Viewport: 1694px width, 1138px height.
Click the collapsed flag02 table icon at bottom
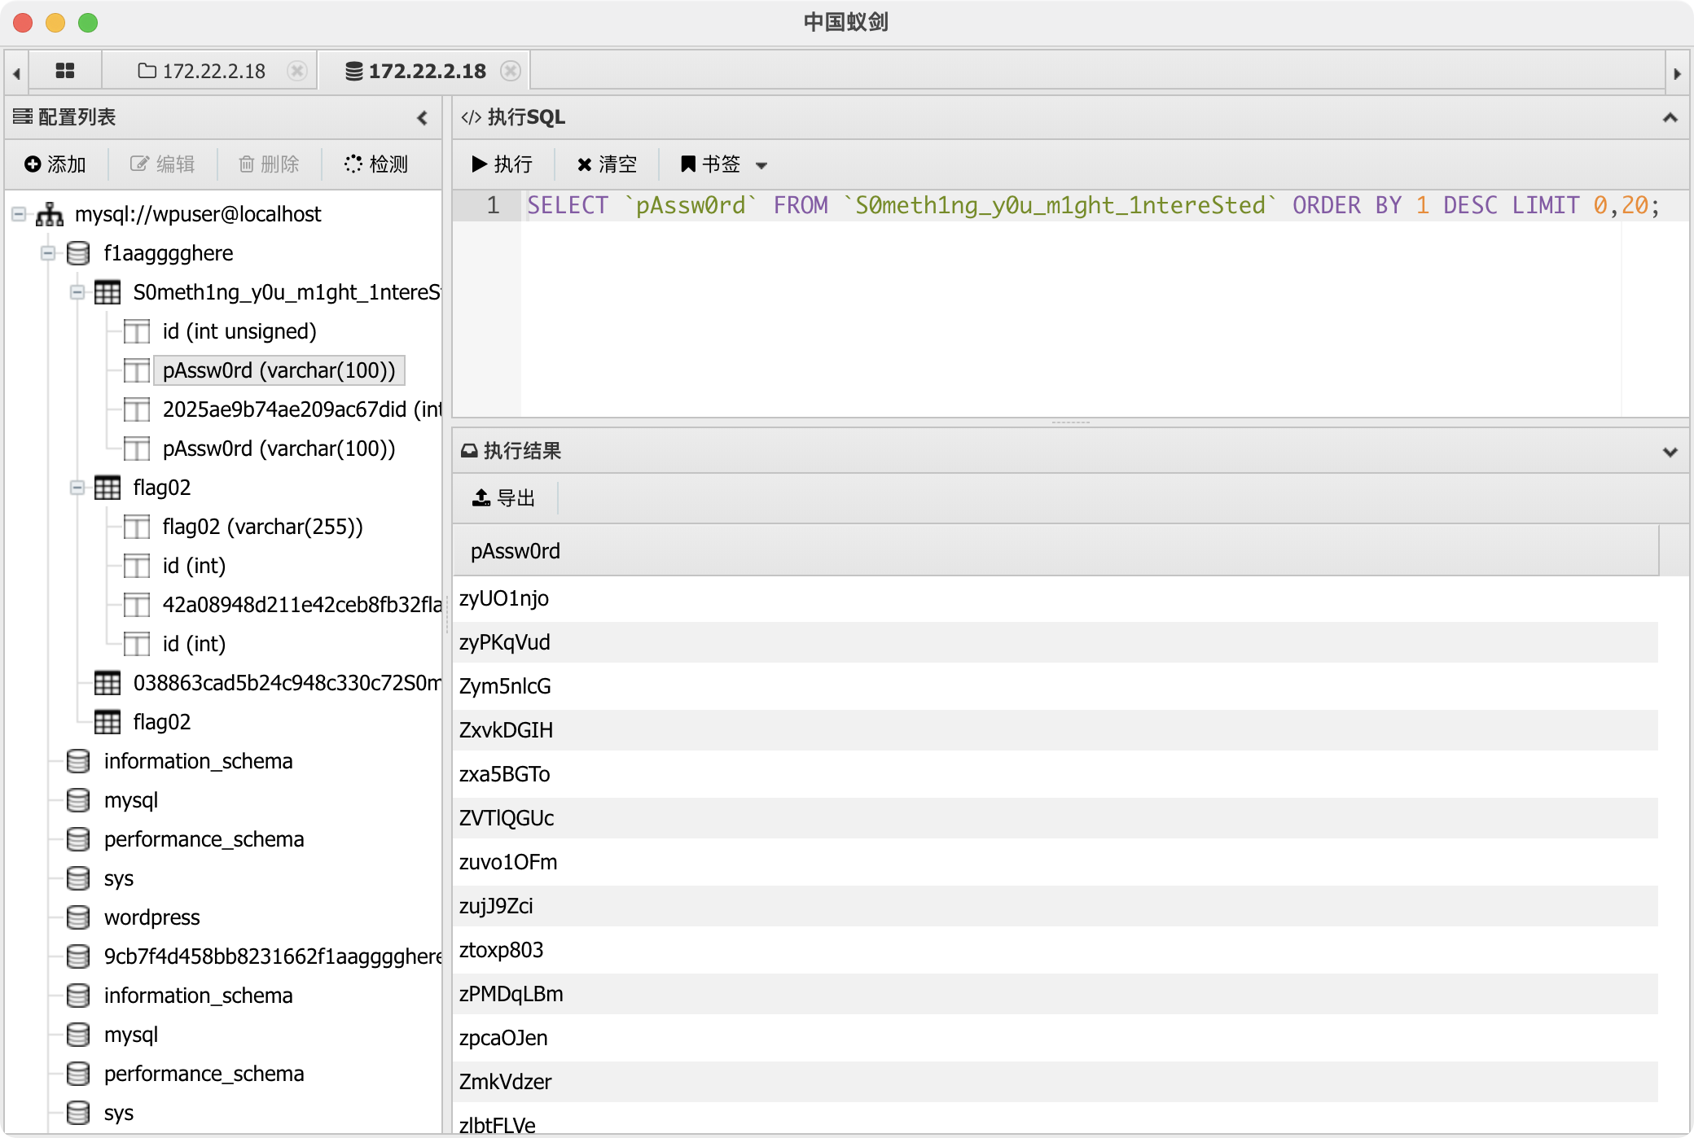(x=108, y=722)
